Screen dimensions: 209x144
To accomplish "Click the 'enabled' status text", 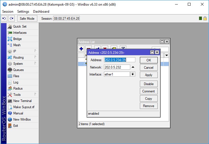I will coord(93,114).
